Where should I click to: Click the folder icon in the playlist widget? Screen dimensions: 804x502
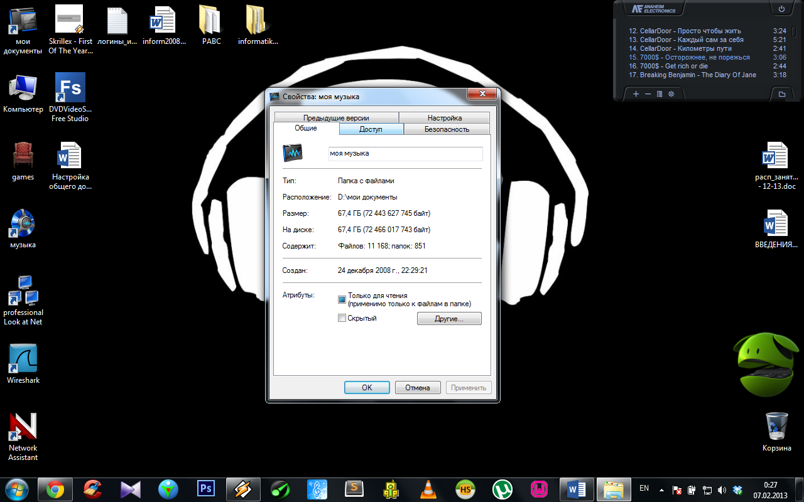[x=782, y=94]
